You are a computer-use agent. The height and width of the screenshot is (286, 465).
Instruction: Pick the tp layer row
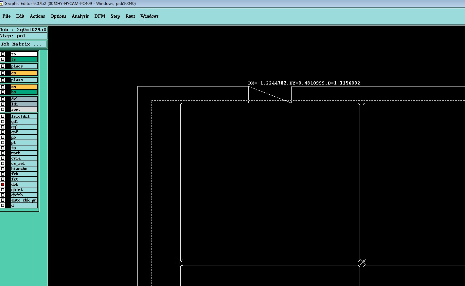(24, 148)
